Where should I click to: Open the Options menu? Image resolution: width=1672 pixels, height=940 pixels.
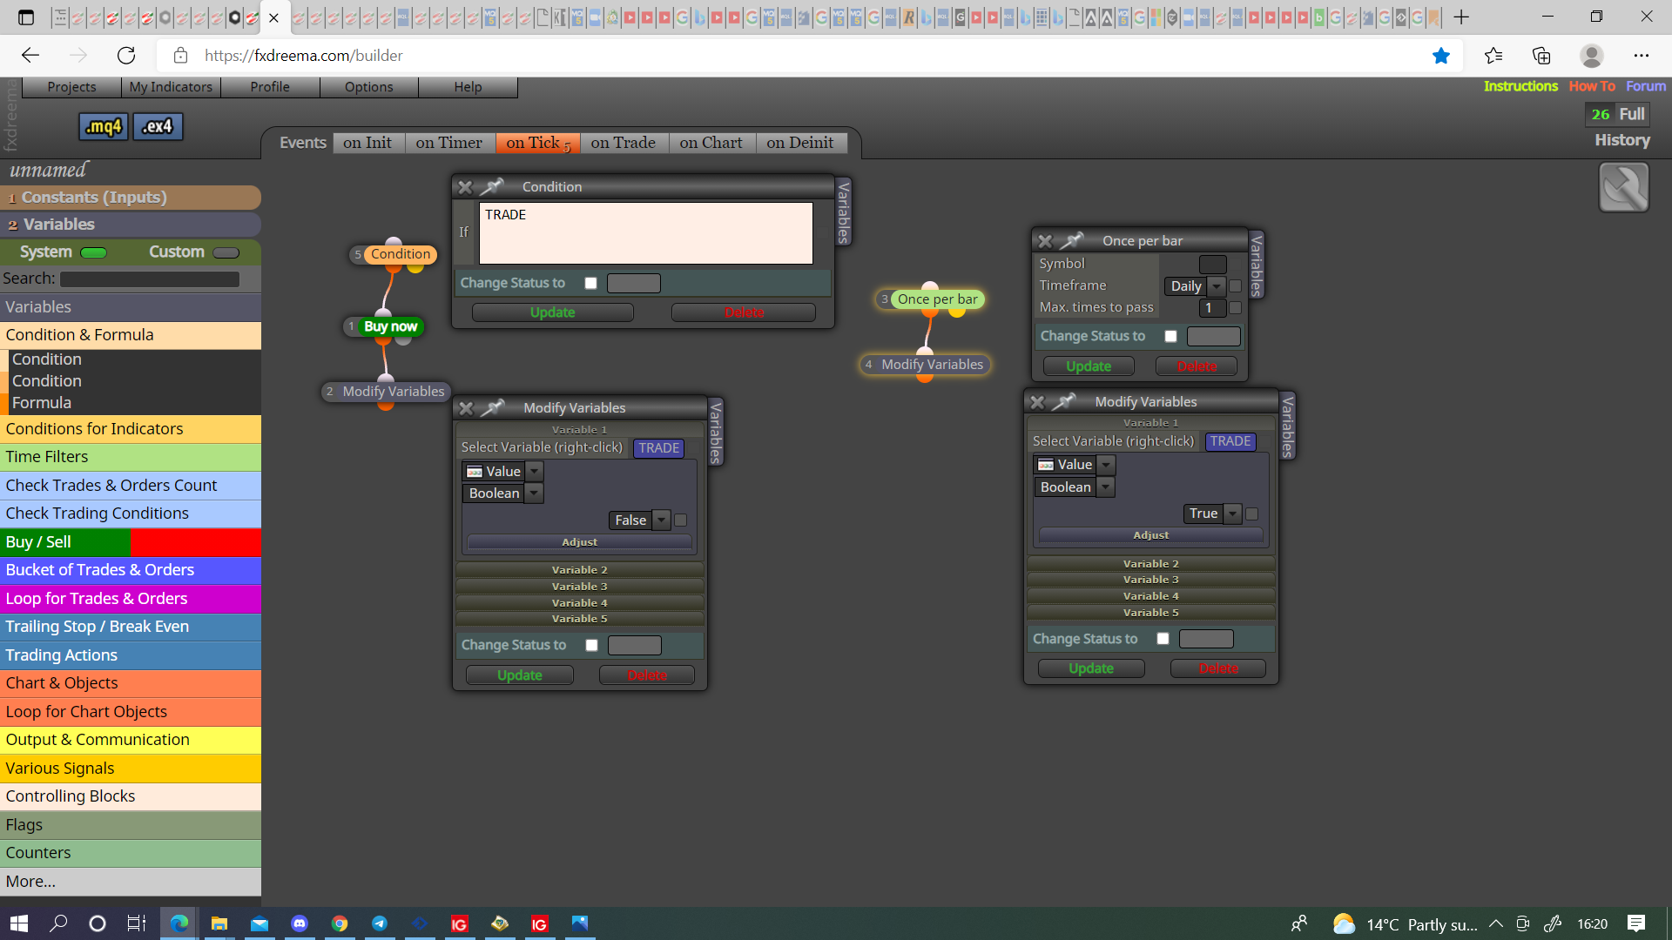tap(369, 87)
